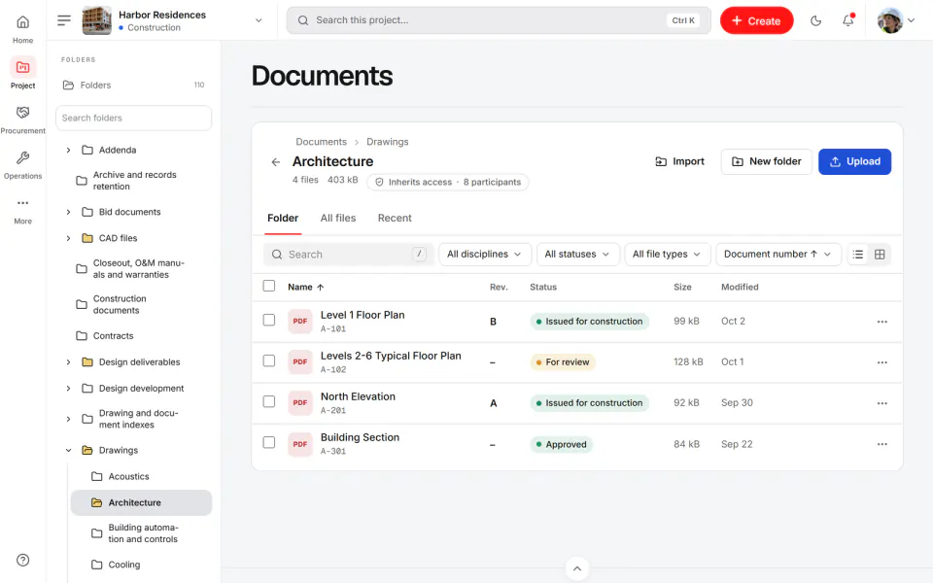
Task: Open Drawings breadcrumb link
Action: pos(388,142)
